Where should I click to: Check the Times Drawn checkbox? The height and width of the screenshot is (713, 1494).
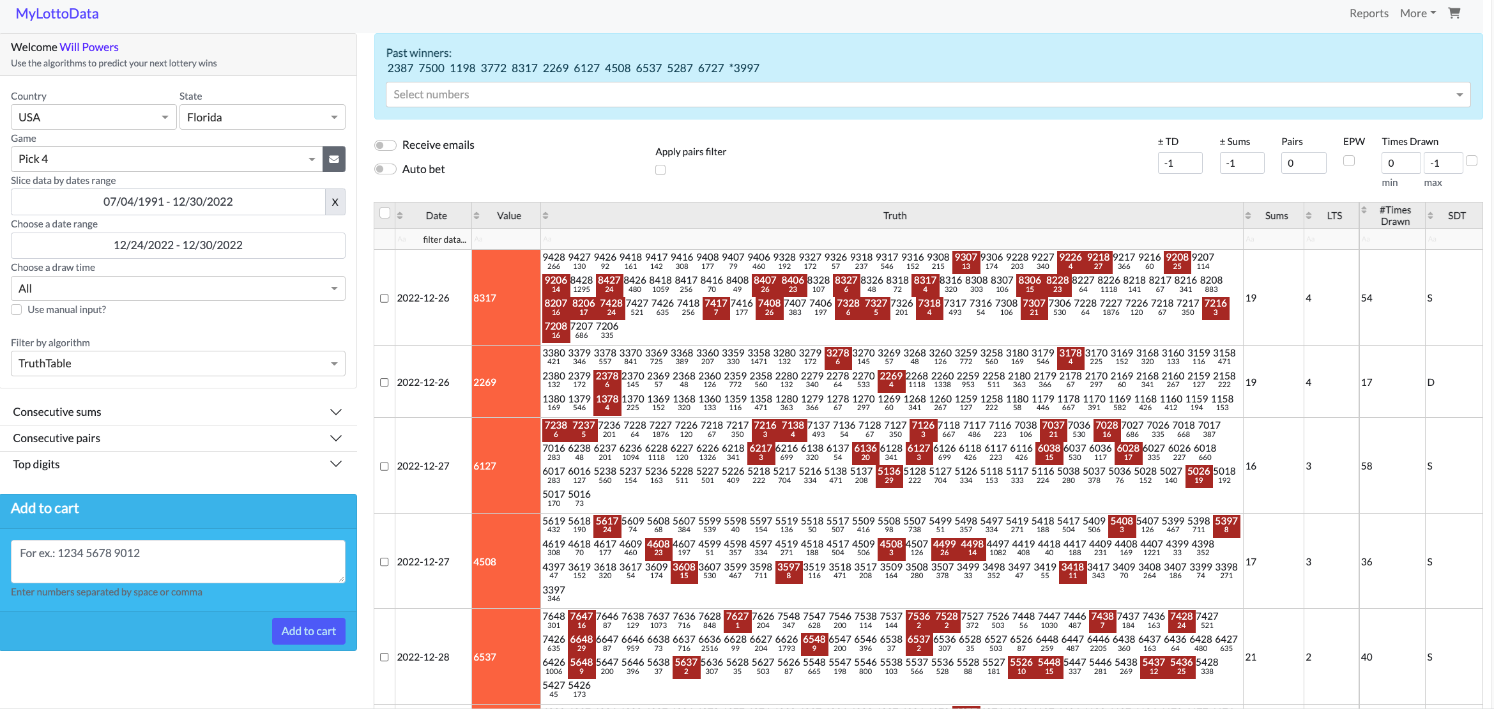click(x=1472, y=161)
